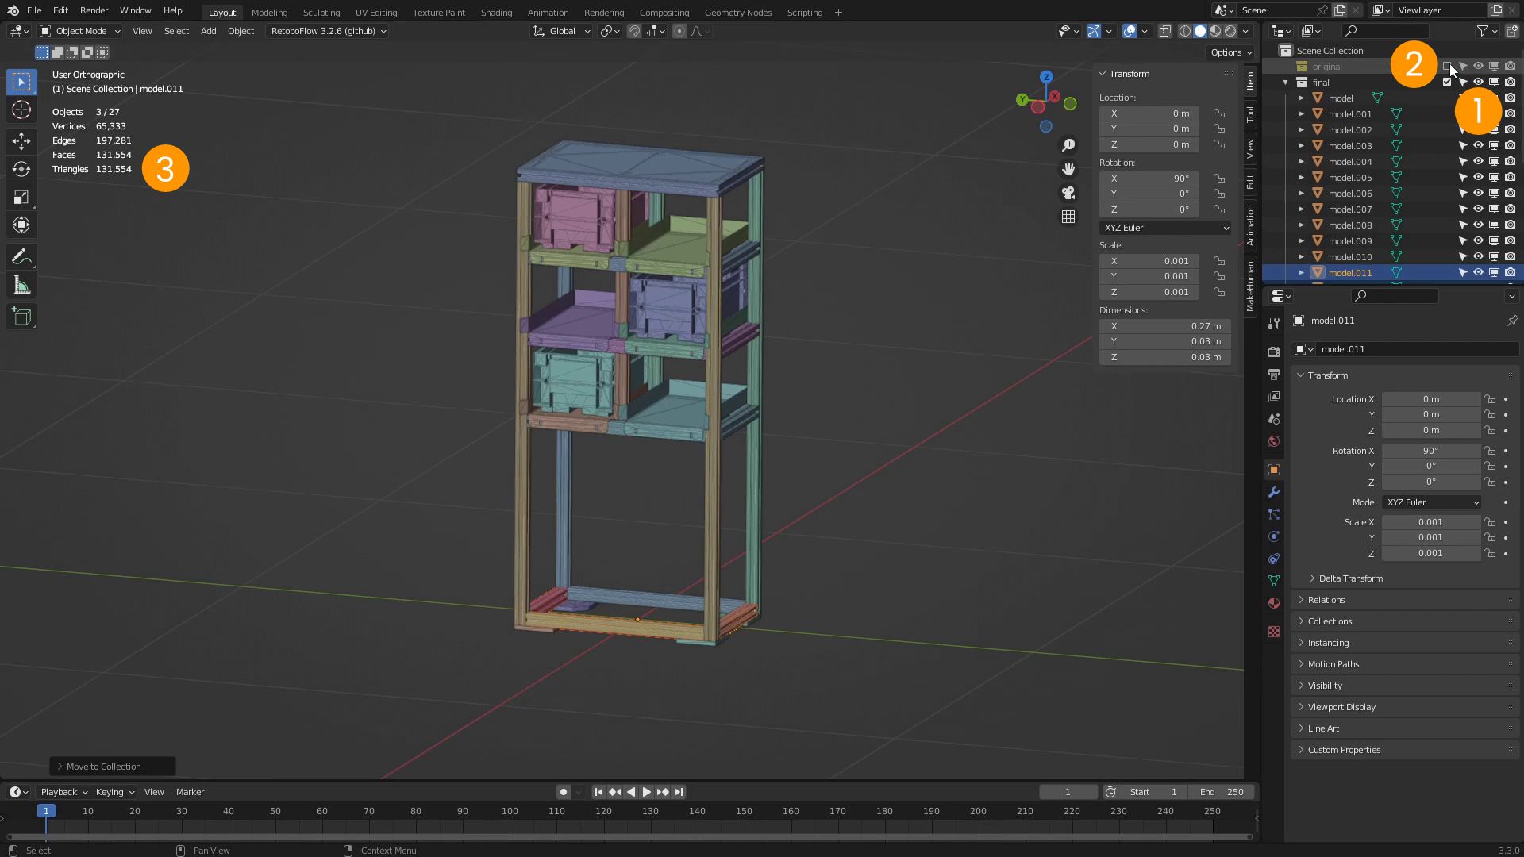Switch to Physics Properties tab

tap(1274, 536)
